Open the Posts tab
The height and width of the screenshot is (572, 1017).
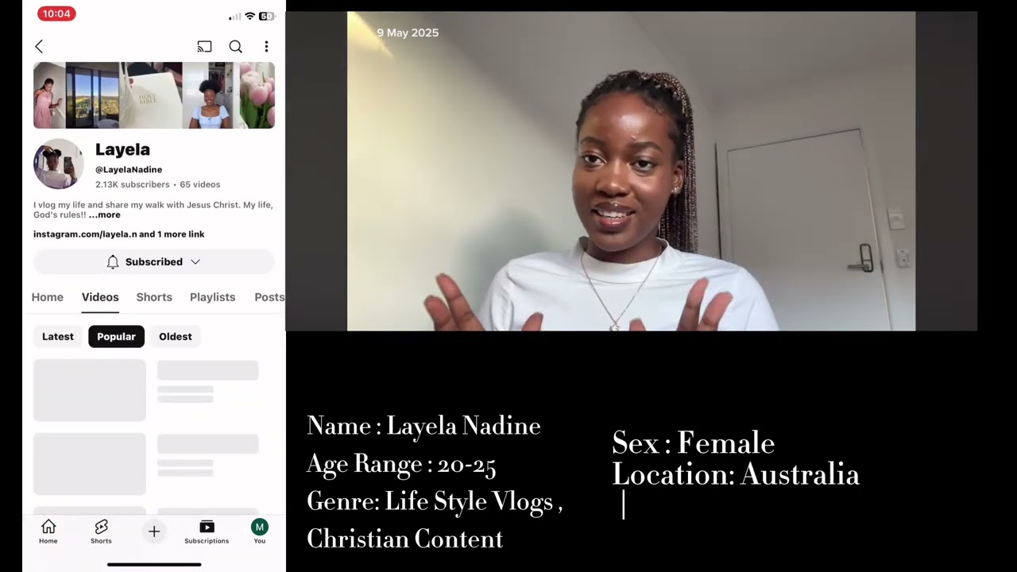coord(269,297)
